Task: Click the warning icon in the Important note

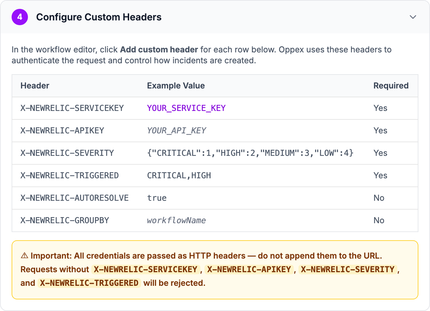Action: click(24, 256)
